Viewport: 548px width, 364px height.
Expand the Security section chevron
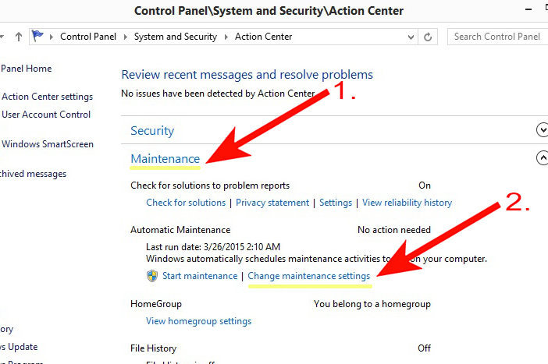pyautogui.click(x=543, y=130)
